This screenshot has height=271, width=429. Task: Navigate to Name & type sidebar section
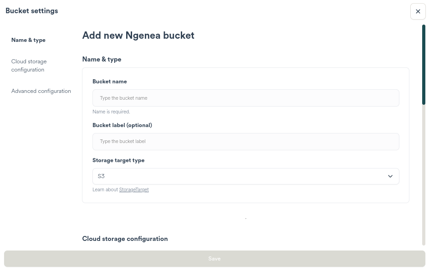(28, 40)
